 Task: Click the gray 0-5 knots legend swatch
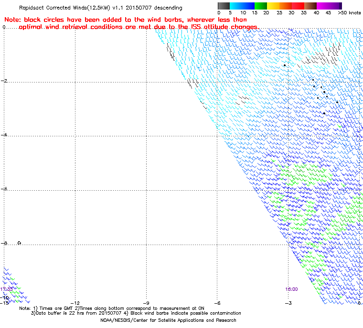[x=224, y=6]
